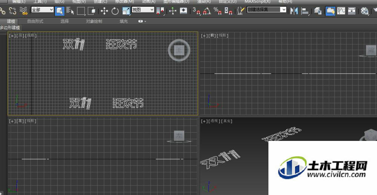Screen dimensions: 377x195
Task: Switch to the 自由形式 ribbon tab
Action: (35, 21)
